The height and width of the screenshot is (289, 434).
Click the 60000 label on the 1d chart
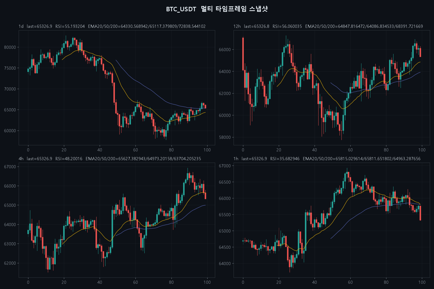tap(10, 131)
